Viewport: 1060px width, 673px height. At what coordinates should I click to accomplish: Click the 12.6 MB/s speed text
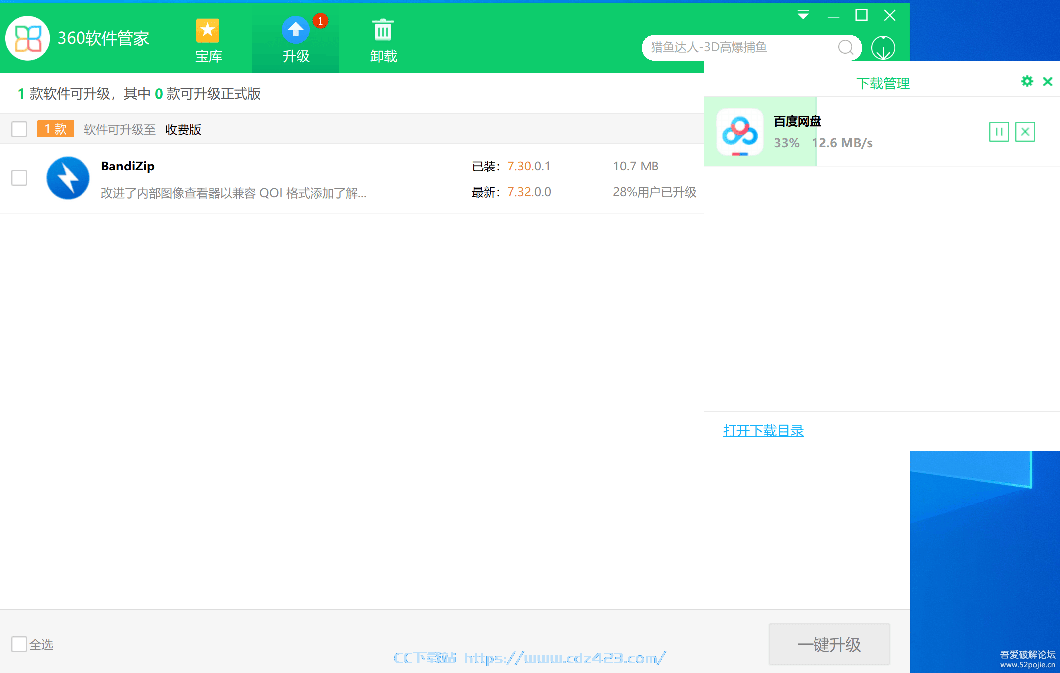pos(842,143)
